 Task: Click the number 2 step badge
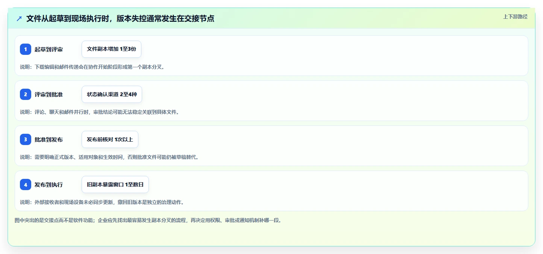[x=26, y=94]
